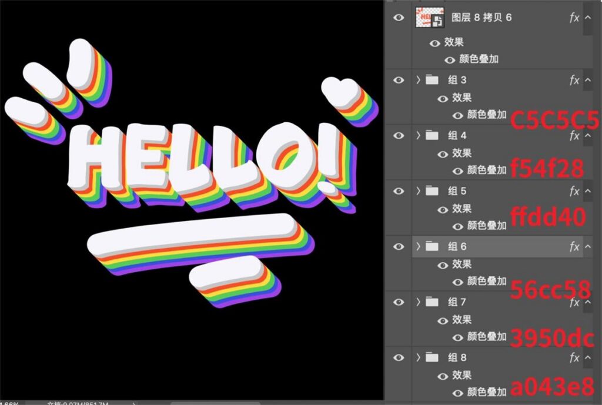
Task: Toggle visibility of group 组 3
Action: 399,80
